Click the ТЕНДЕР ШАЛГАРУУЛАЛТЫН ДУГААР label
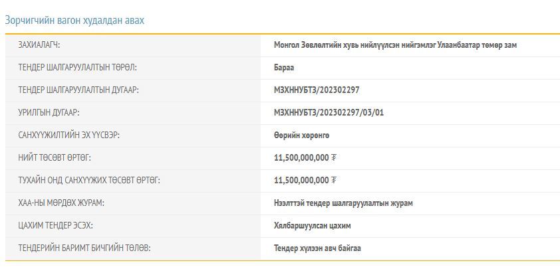560x267 pixels. pos(78,90)
